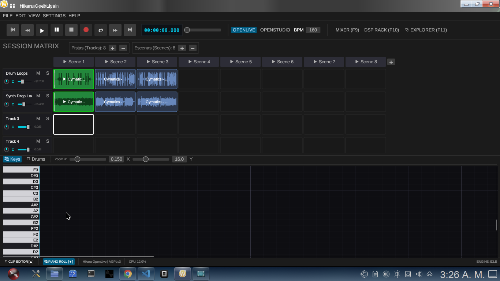Image resolution: width=500 pixels, height=281 pixels.
Task: Mute the Drum Loops track
Action: (x=38, y=73)
